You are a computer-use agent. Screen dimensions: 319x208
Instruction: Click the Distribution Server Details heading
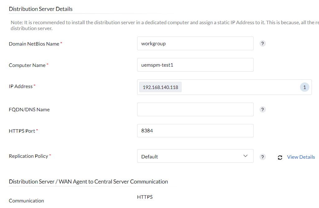(x=41, y=9)
